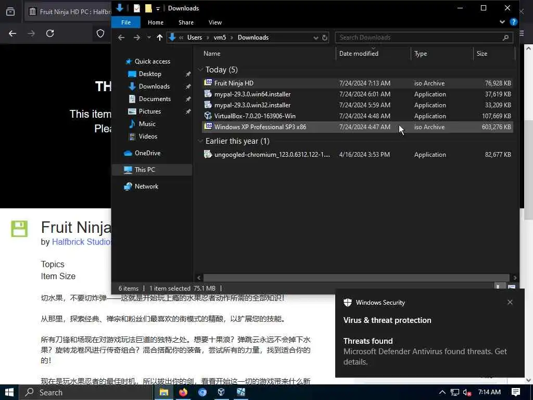Viewport: 533px width, 400px height.
Task: Open Explorer Help question mark icon
Action: tap(514, 22)
